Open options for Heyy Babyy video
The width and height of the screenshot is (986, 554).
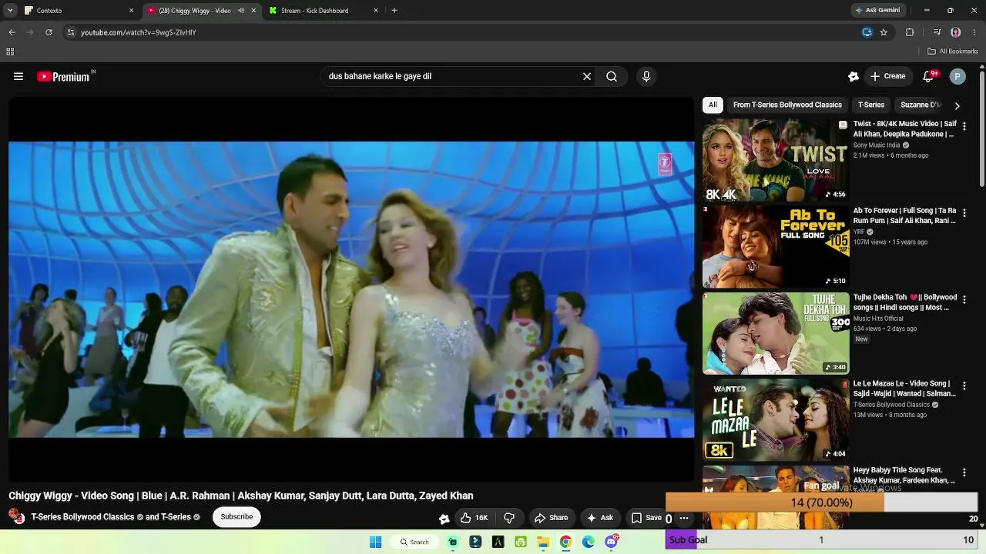coord(964,472)
